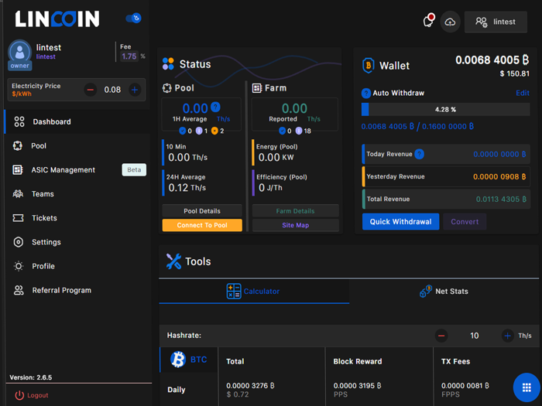The image size is (542, 406).
Task: Increase hashrate with plus button
Action: pyautogui.click(x=507, y=336)
